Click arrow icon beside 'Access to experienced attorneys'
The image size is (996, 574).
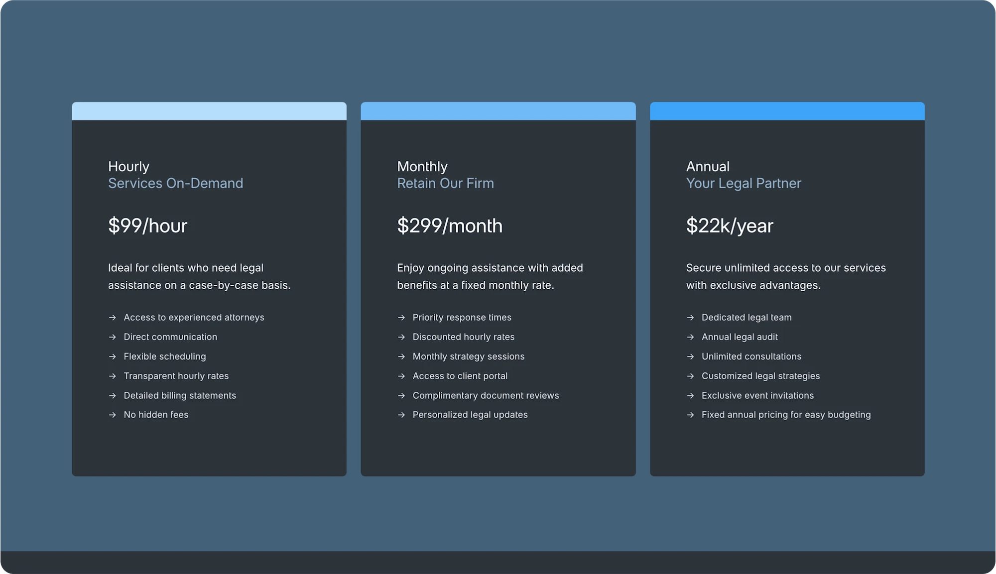[113, 318]
